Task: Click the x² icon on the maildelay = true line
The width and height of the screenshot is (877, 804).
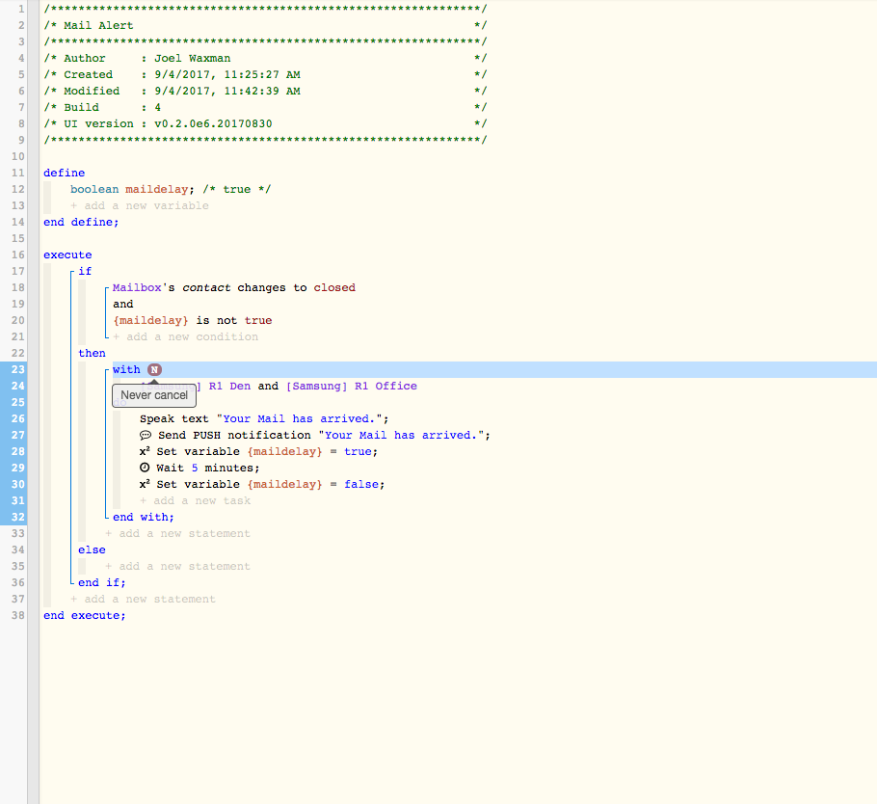Action: coord(145,451)
